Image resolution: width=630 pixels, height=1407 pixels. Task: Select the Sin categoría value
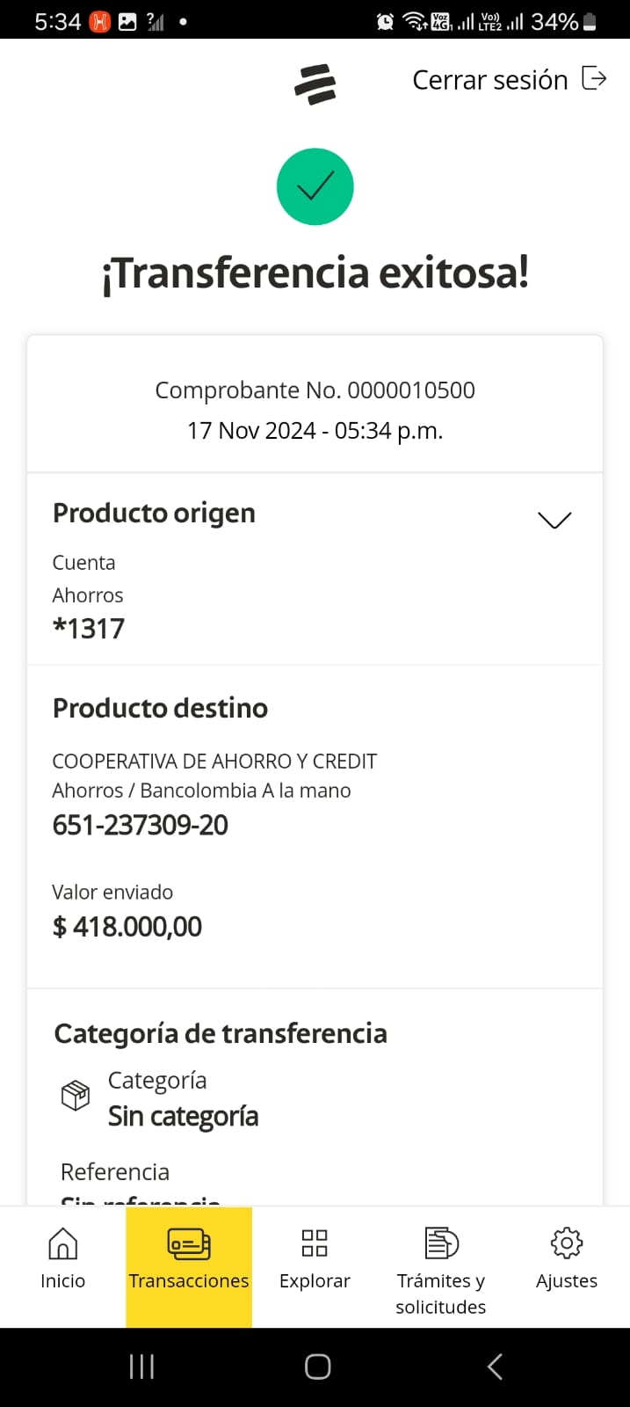[x=183, y=1116]
